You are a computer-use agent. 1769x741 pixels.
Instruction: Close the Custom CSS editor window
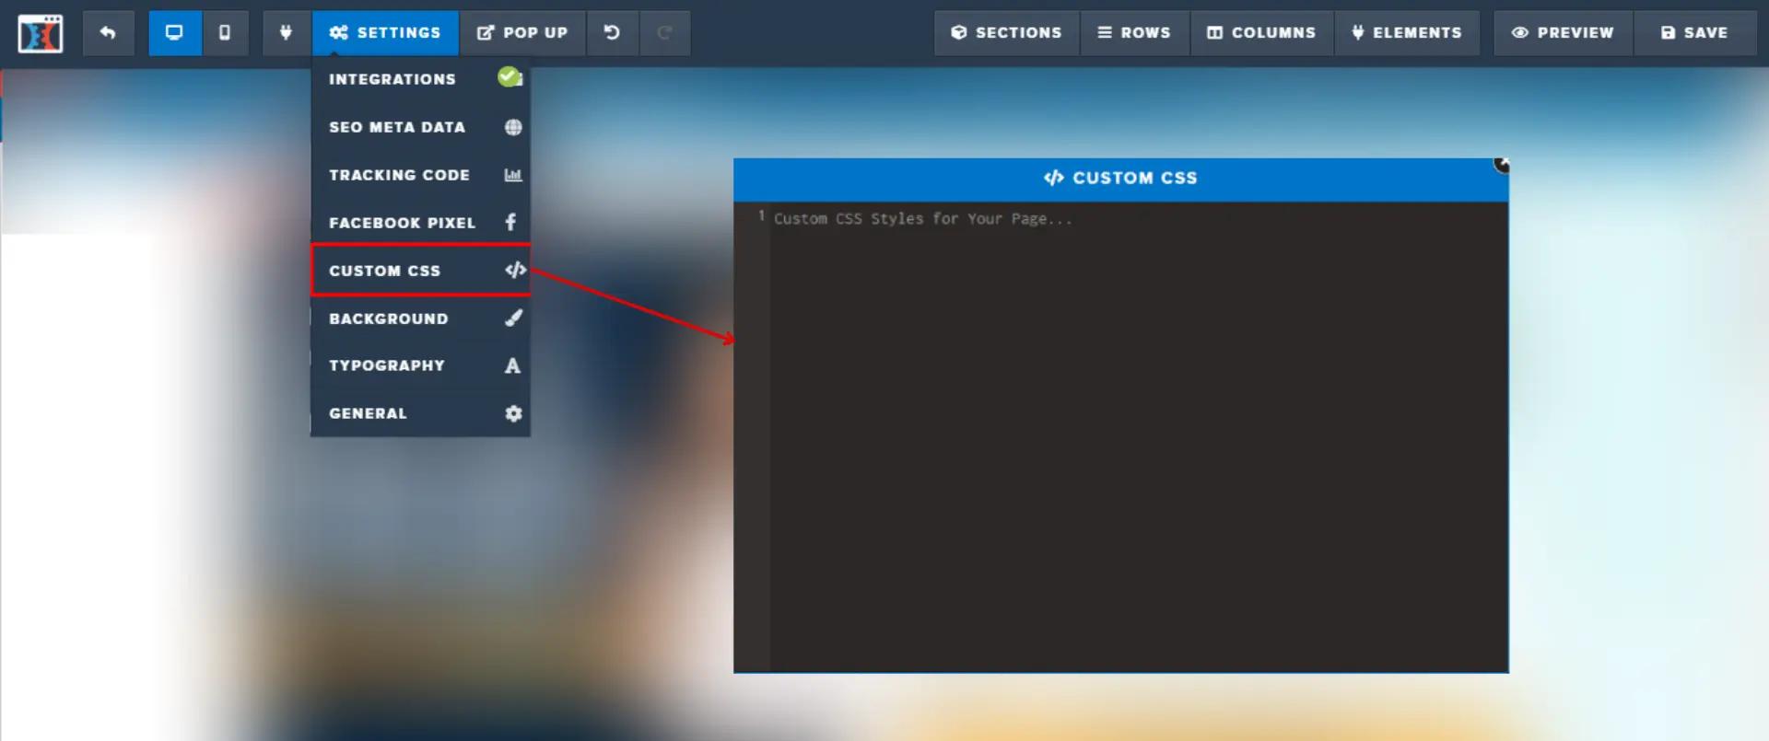(x=1501, y=165)
